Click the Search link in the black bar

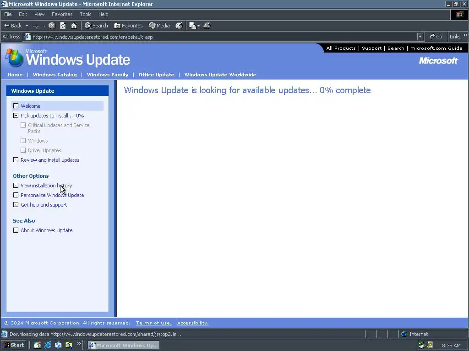click(x=396, y=48)
